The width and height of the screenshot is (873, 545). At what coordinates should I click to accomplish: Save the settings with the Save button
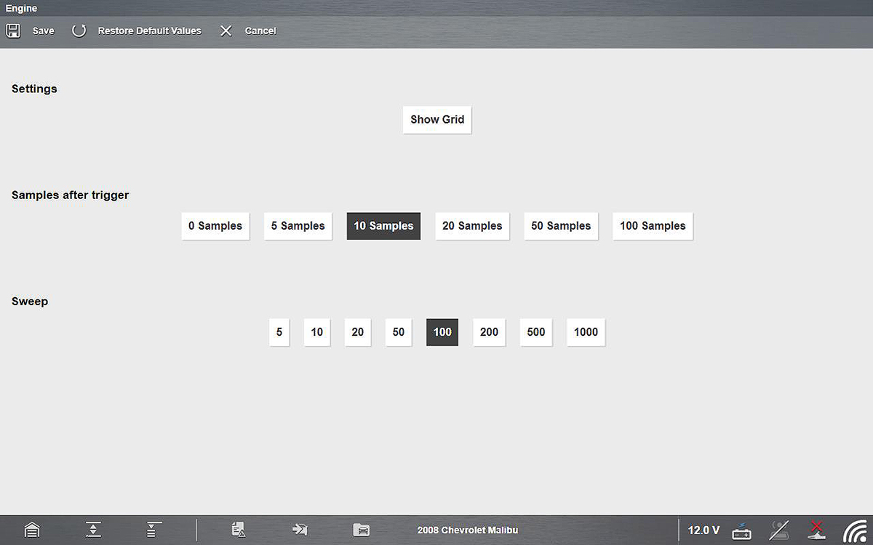click(x=32, y=31)
